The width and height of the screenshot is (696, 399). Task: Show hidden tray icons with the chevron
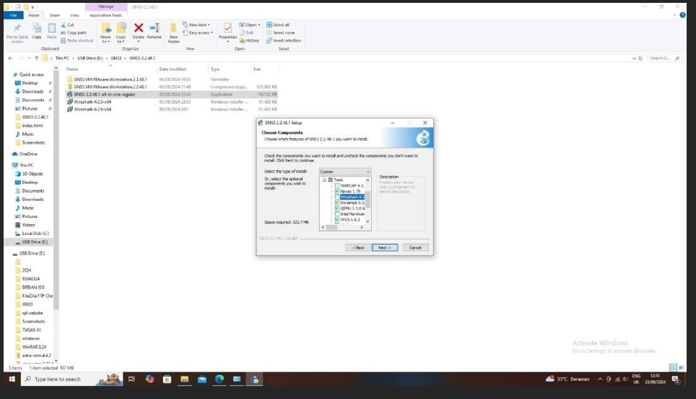(600, 379)
